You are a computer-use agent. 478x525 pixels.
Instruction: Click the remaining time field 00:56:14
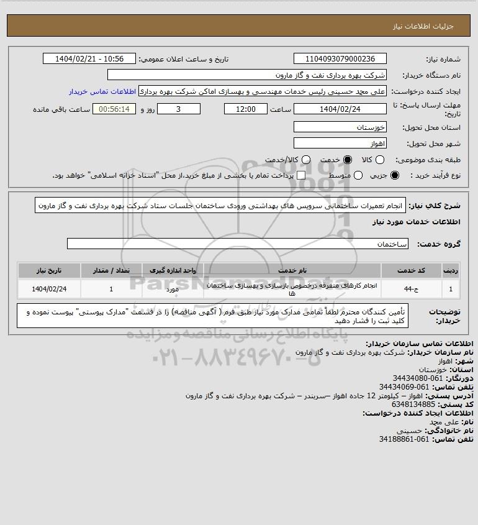pos(114,109)
